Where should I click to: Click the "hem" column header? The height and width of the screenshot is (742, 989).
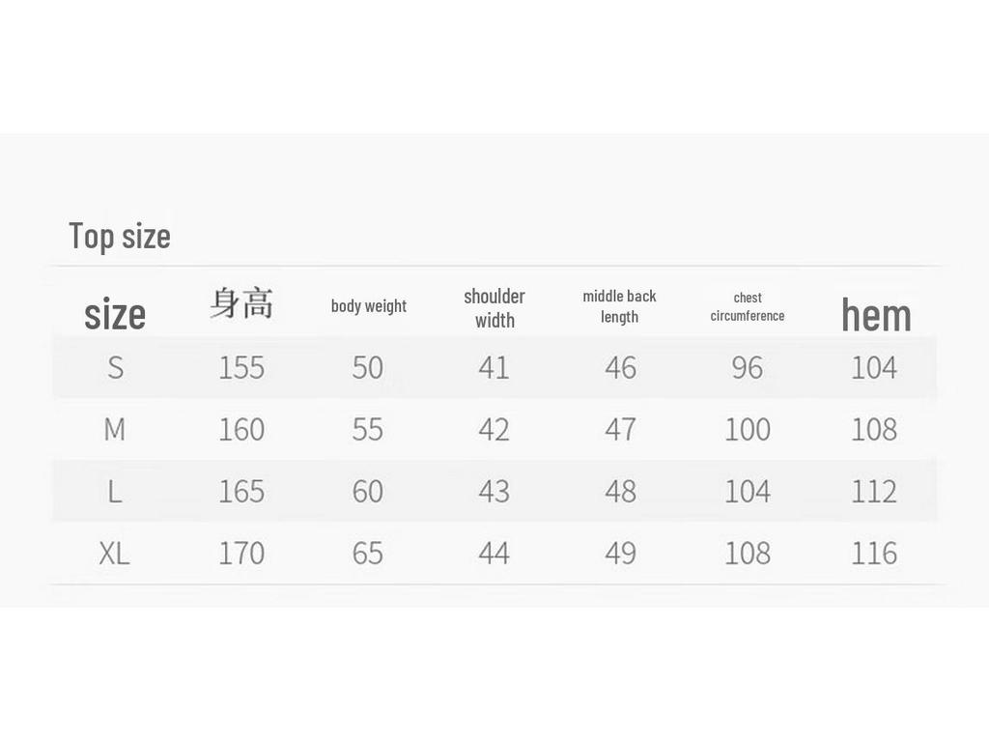pos(876,315)
